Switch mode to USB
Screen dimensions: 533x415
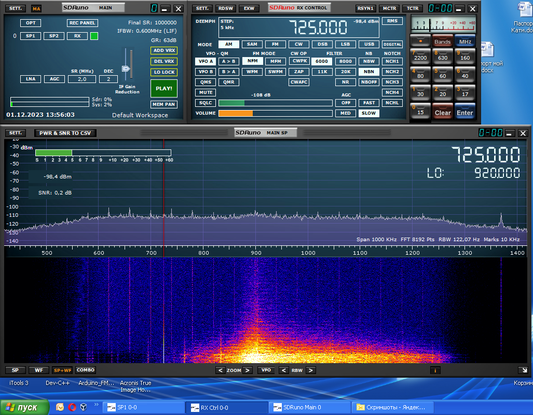coord(369,44)
